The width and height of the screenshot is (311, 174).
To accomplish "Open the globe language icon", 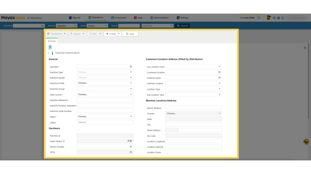I will point(278,18).
